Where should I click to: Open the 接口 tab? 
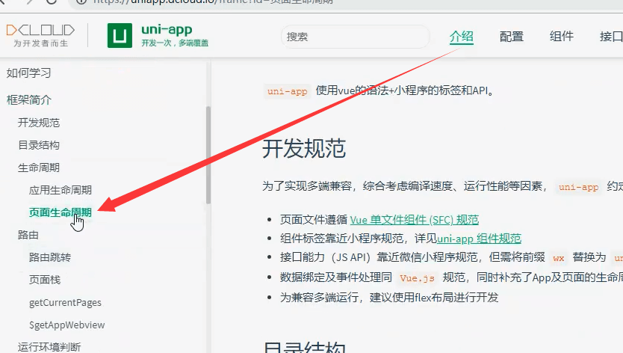click(611, 37)
